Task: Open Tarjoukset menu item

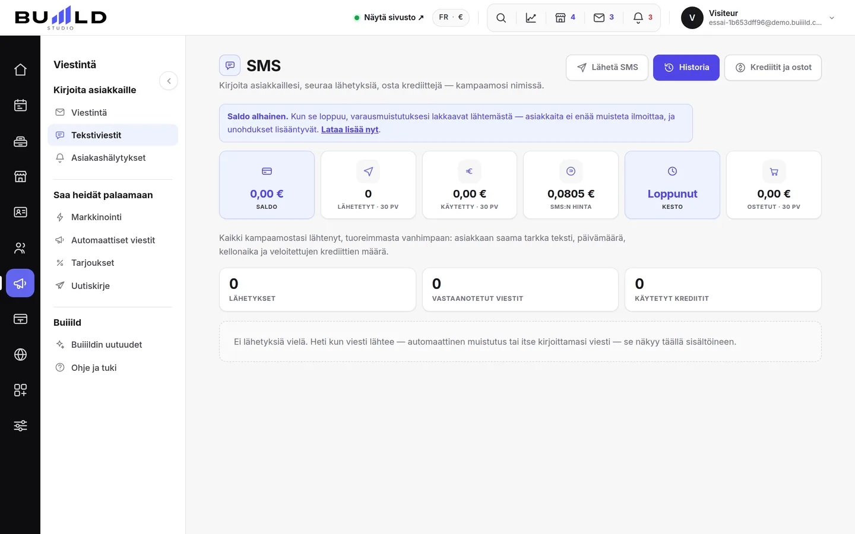Action: tap(113, 263)
